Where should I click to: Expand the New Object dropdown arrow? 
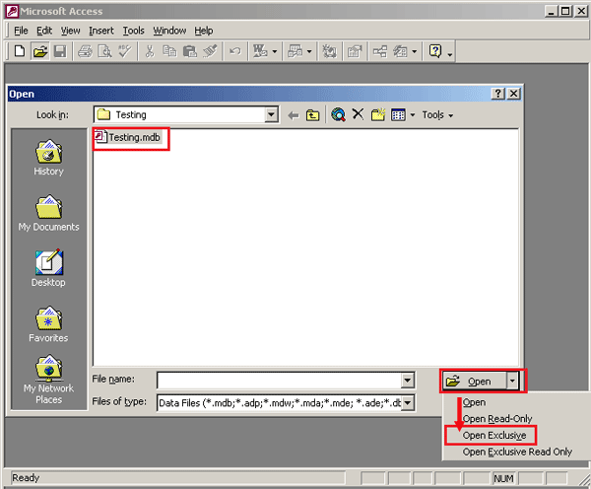[415, 51]
